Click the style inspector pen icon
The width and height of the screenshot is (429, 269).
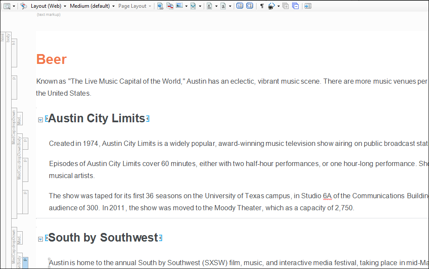pos(24,6)
